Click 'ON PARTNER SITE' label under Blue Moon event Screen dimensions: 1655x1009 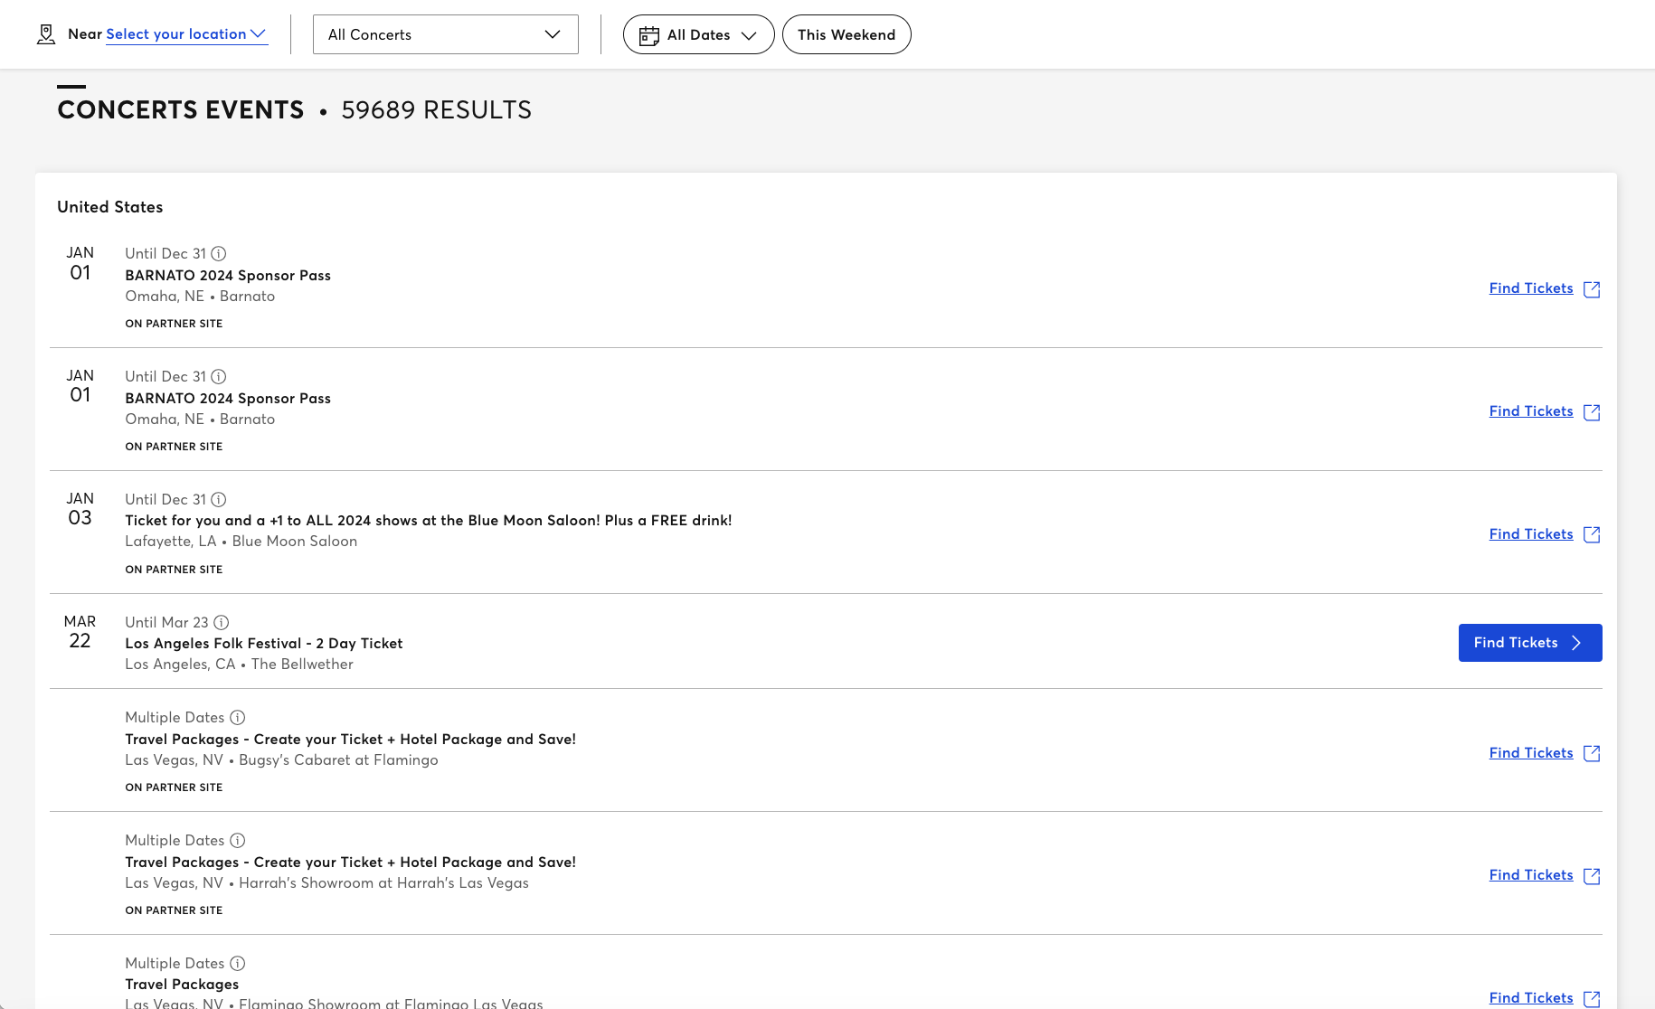tap(174, 570)
